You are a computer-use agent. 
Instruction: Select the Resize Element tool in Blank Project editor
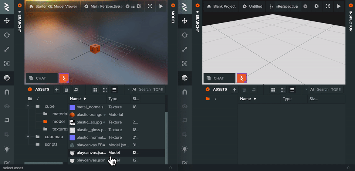[185, 64]
